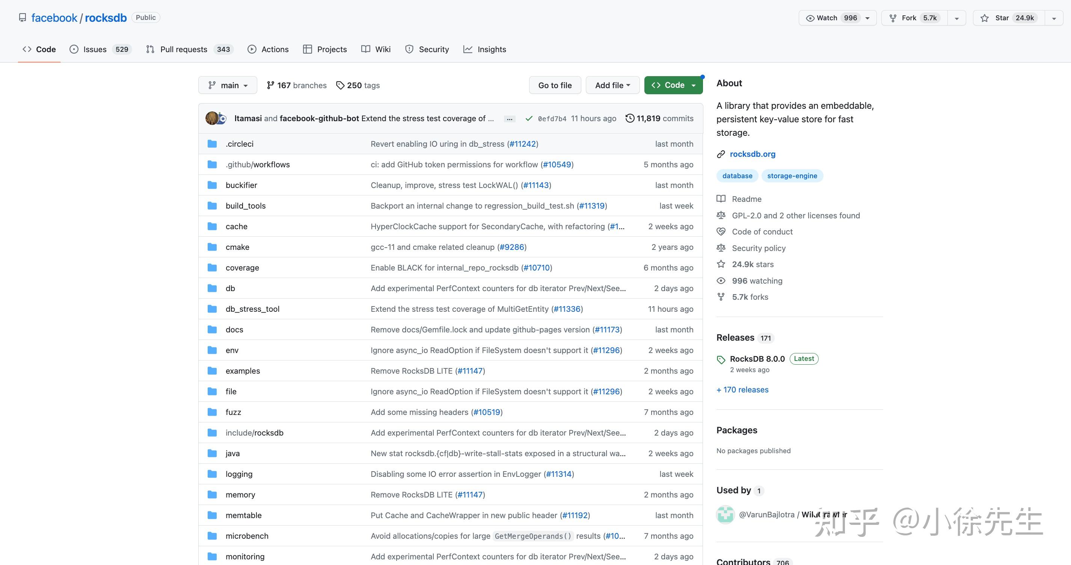Click the Itamasi commit author avatar
This screenshot has width=1071, height=565.
tap(212, 119)
